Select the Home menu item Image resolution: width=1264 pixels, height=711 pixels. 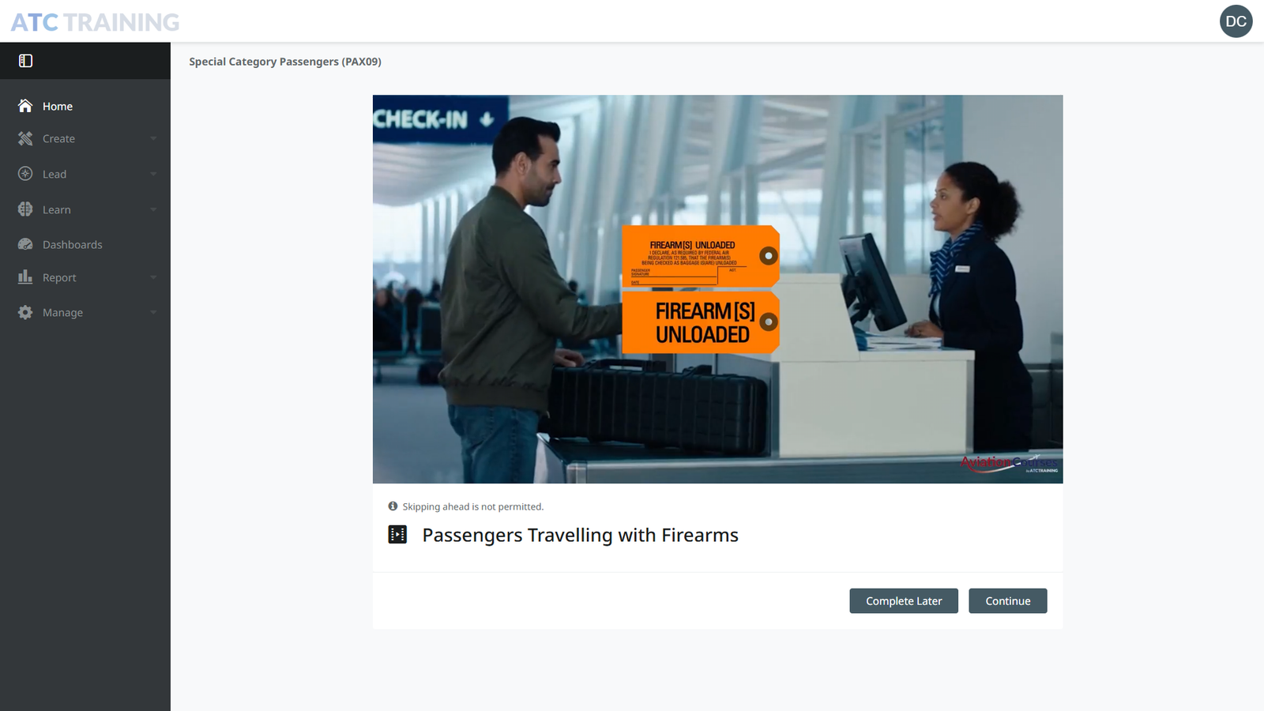click(85, 106)
